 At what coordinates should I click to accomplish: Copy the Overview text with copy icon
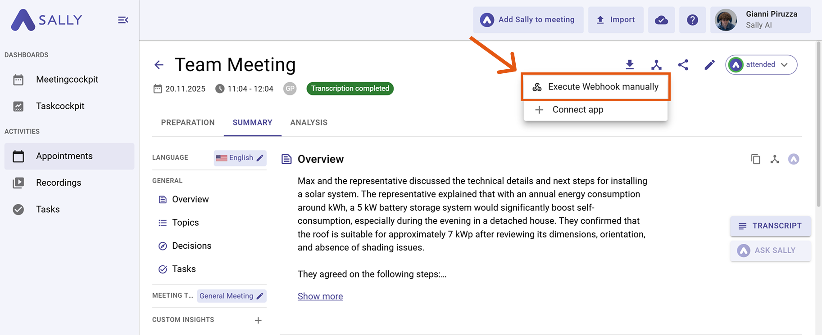(755, 159)
